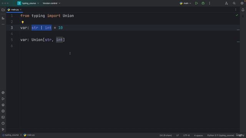
Task: Click the green inspection checkmark
Action: pos(237,15)
